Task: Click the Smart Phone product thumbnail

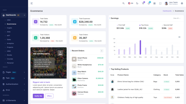Action: click(x=74, y=59)
